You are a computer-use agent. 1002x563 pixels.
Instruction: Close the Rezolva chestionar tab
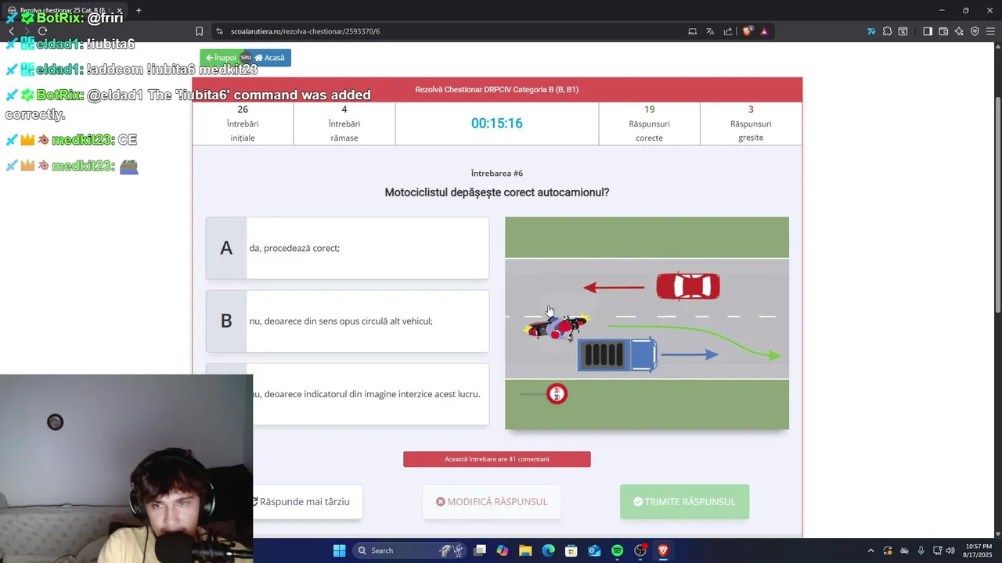tap(119, 10)
